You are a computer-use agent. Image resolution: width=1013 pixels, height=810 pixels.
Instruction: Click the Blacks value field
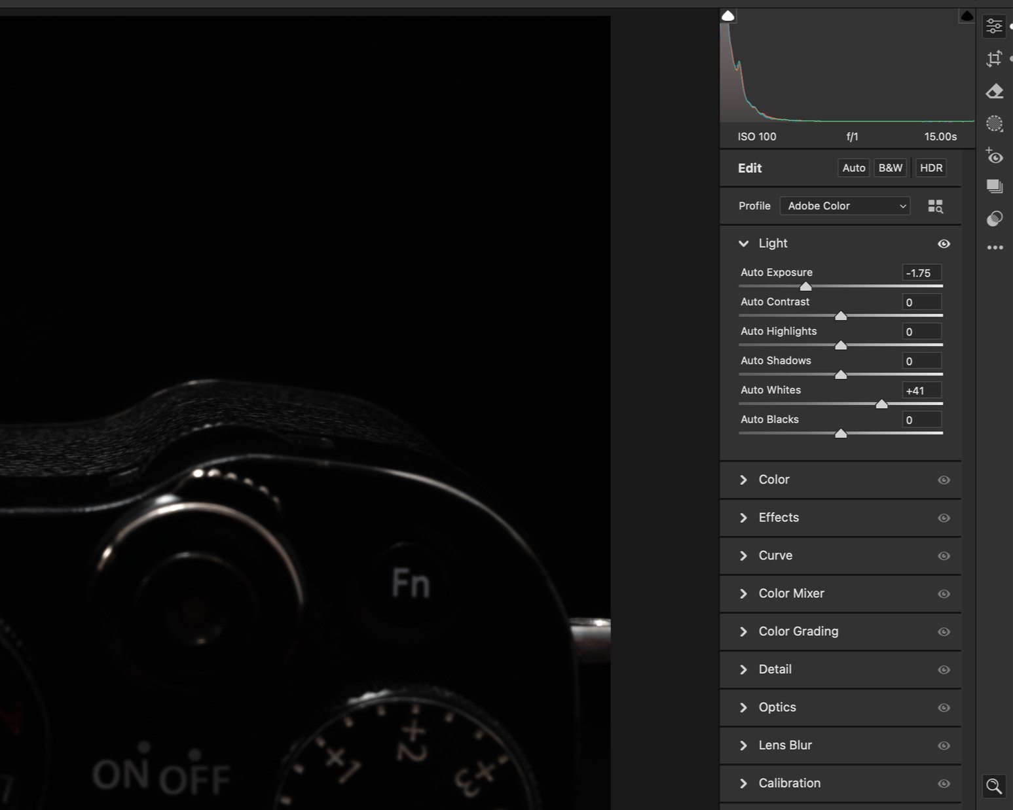pyautogui.click(x=921, y=420)
